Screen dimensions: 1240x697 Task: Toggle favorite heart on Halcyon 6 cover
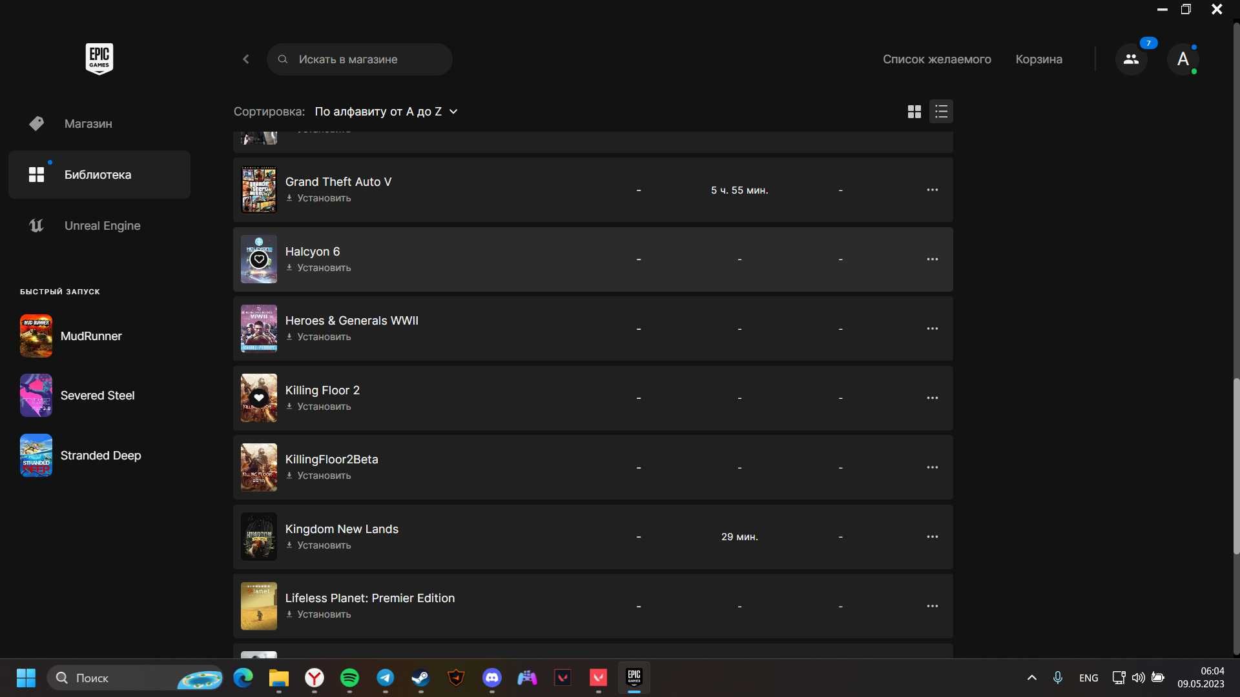coord(259,259)
